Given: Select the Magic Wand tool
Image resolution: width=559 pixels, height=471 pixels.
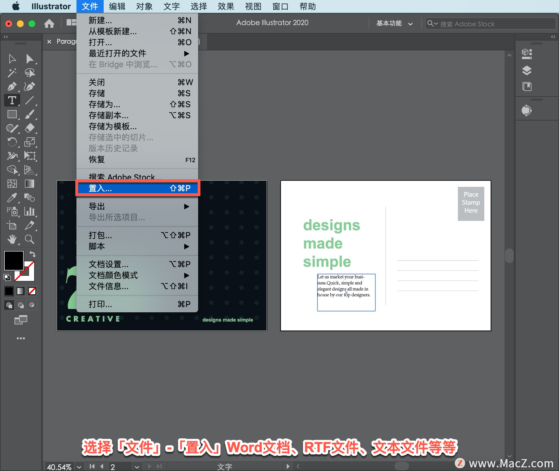Looking at the screenshot, I should pos(12,72).
